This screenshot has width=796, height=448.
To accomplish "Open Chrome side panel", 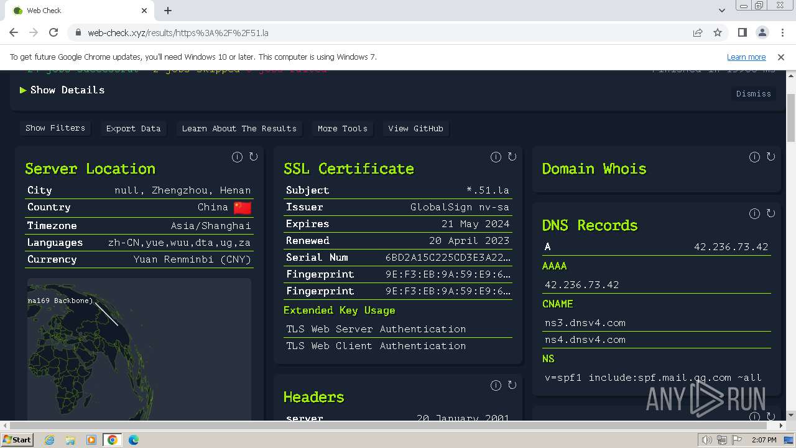I will coord(742,32).
